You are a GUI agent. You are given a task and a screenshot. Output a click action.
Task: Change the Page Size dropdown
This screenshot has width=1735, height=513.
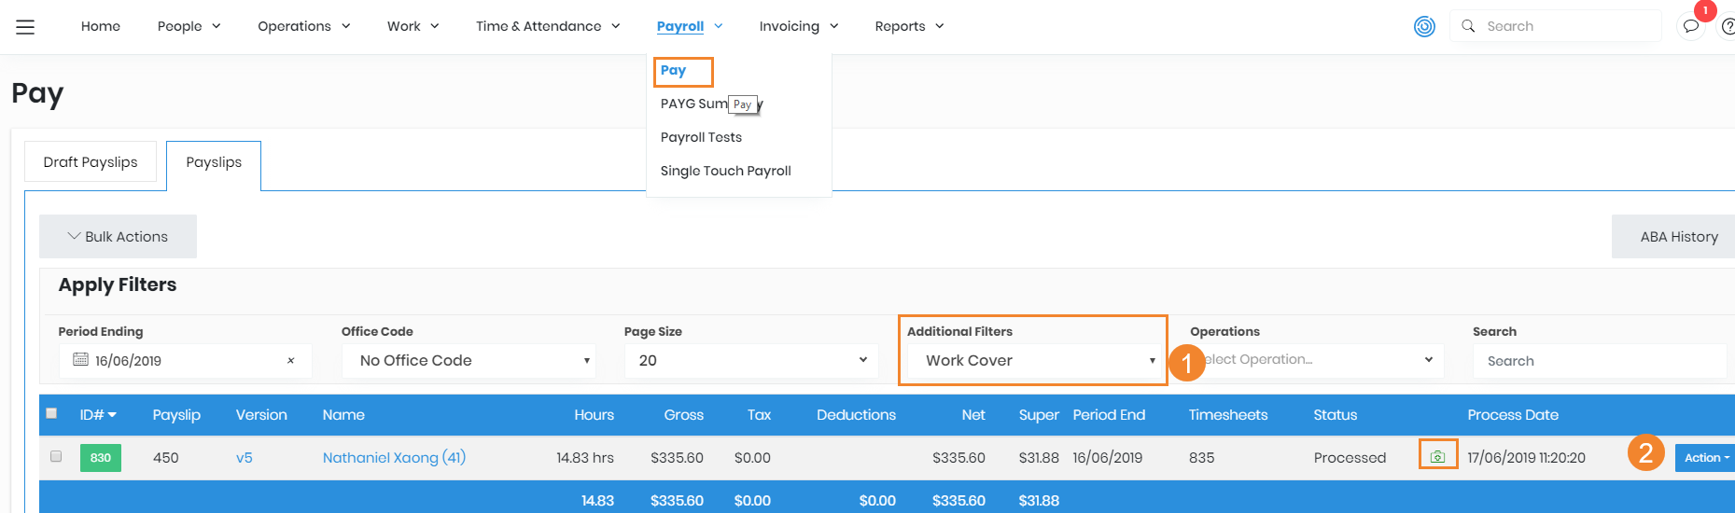(751, 361)
